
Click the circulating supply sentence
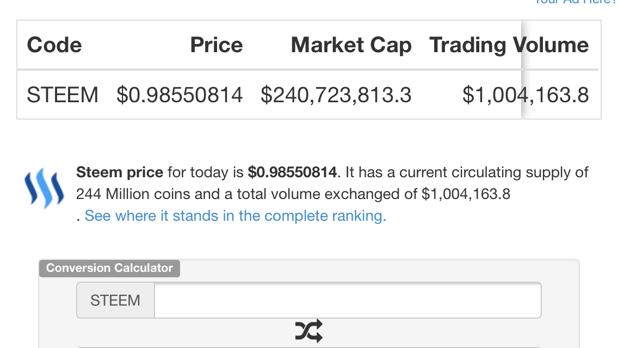(467, 172)
